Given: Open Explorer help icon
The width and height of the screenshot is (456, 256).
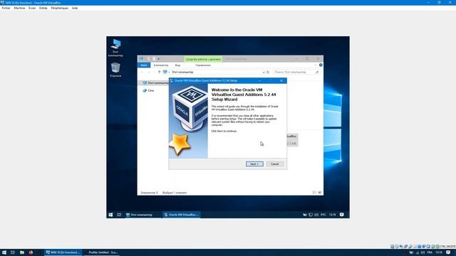Looking at the screenshot, I should [x=321, y=65].
